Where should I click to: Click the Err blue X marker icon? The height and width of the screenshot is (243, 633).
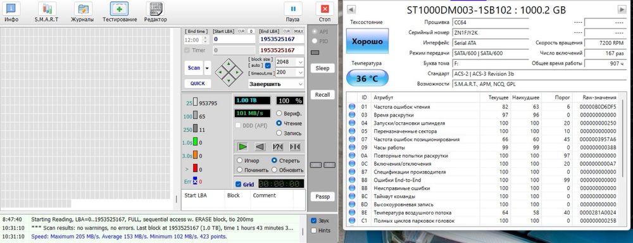tap(195, 181)
